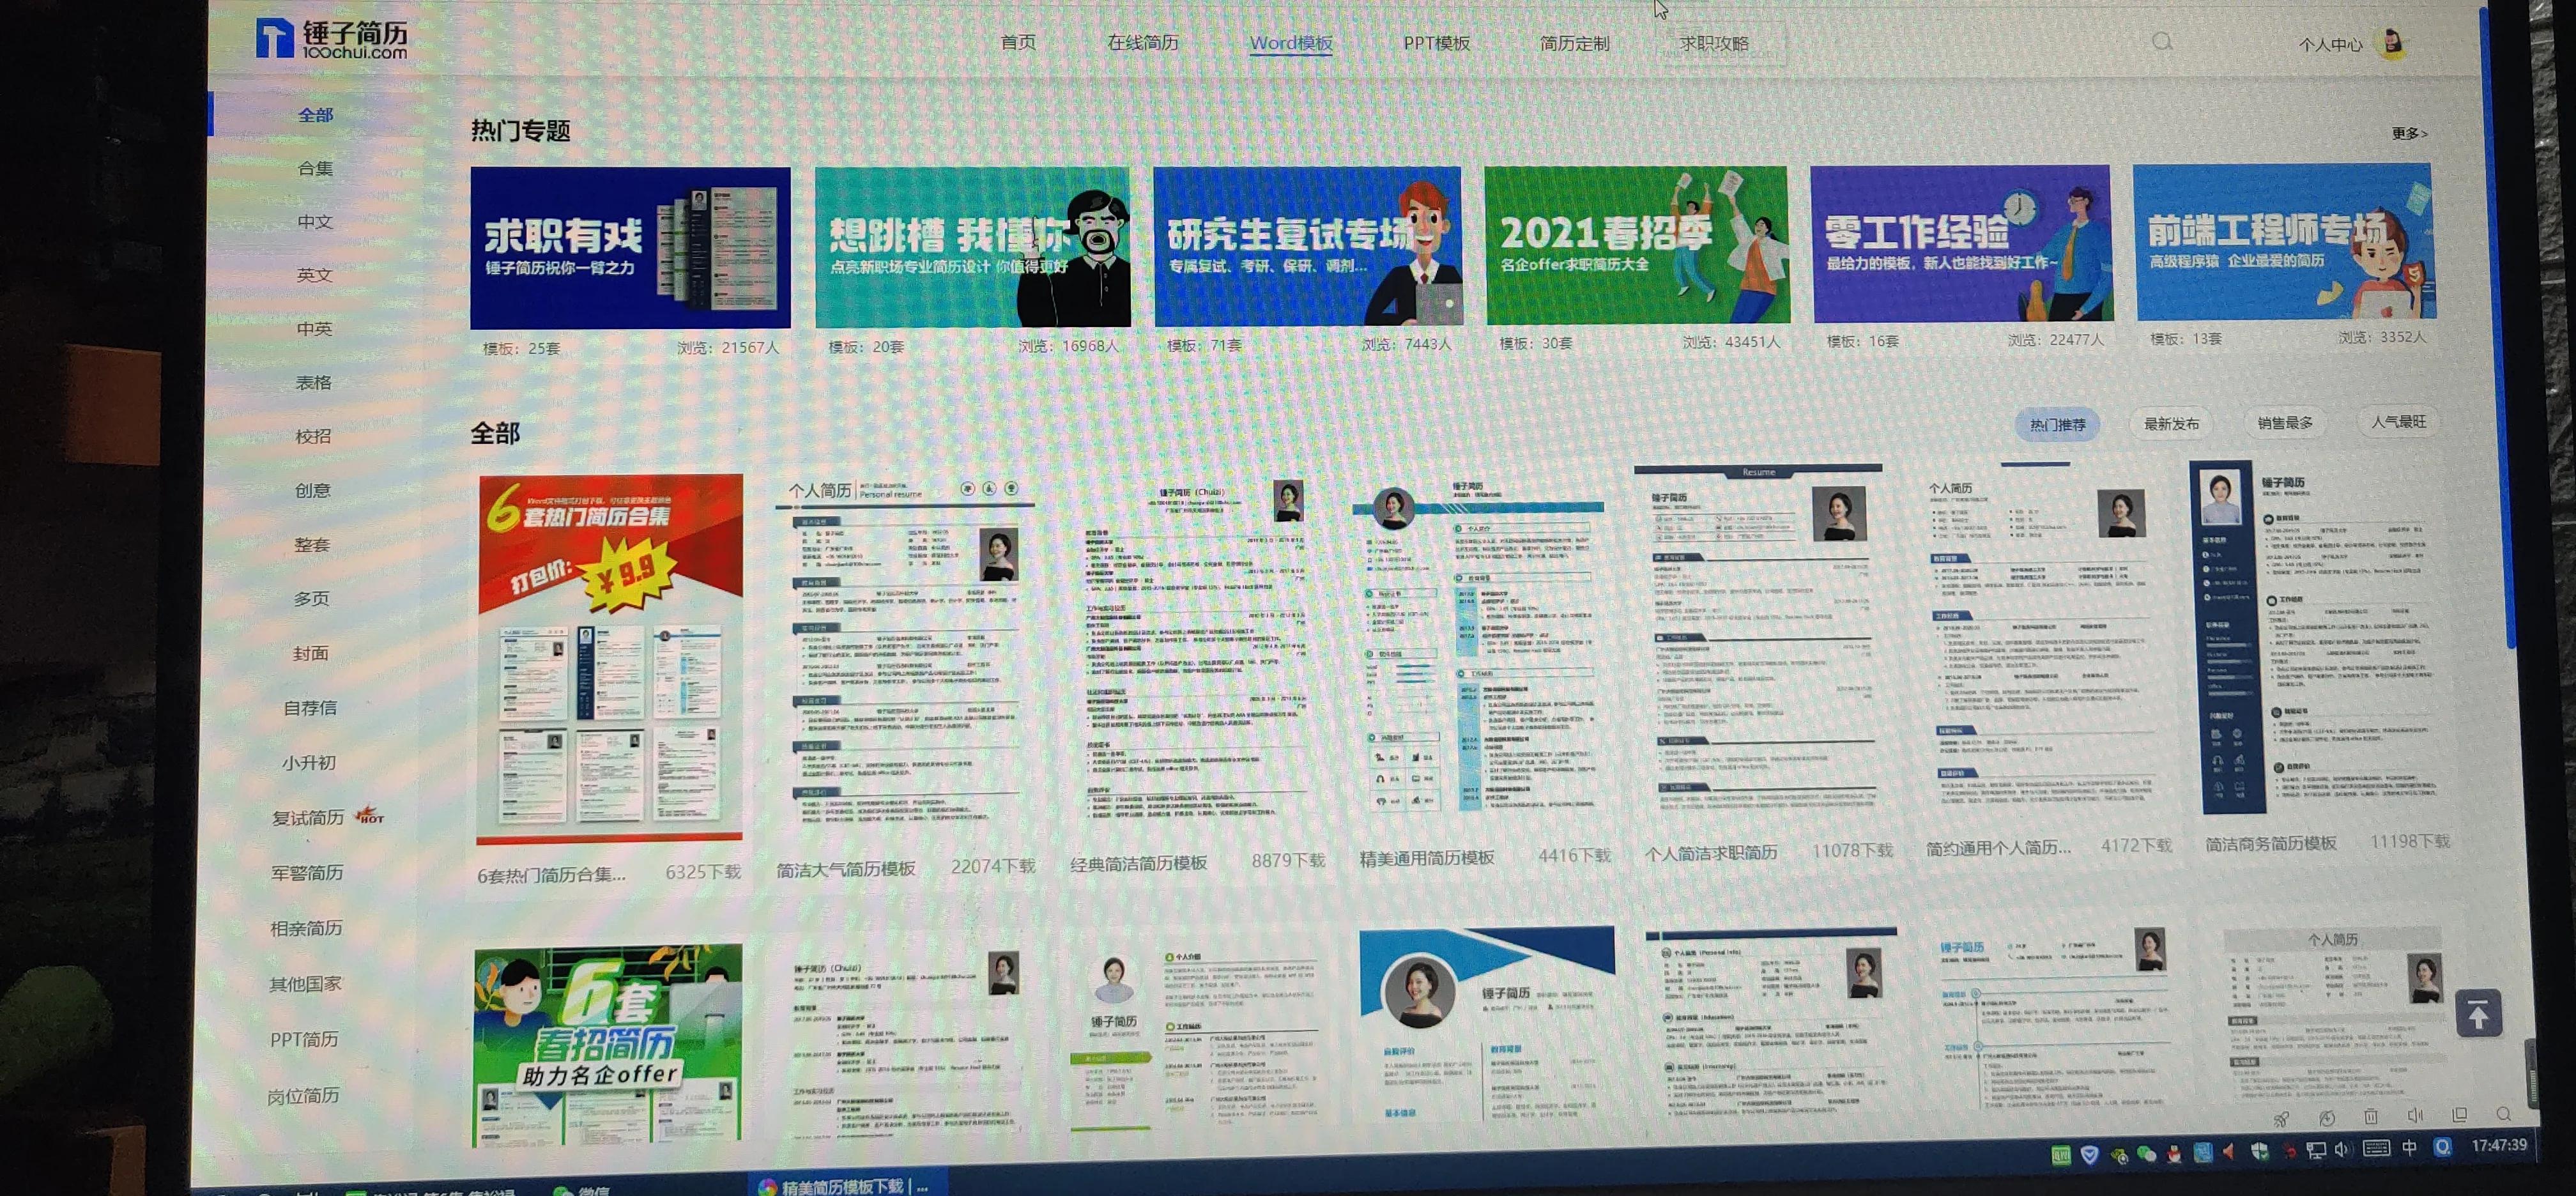Open 个人中心 link

(x=2330, y=44)
